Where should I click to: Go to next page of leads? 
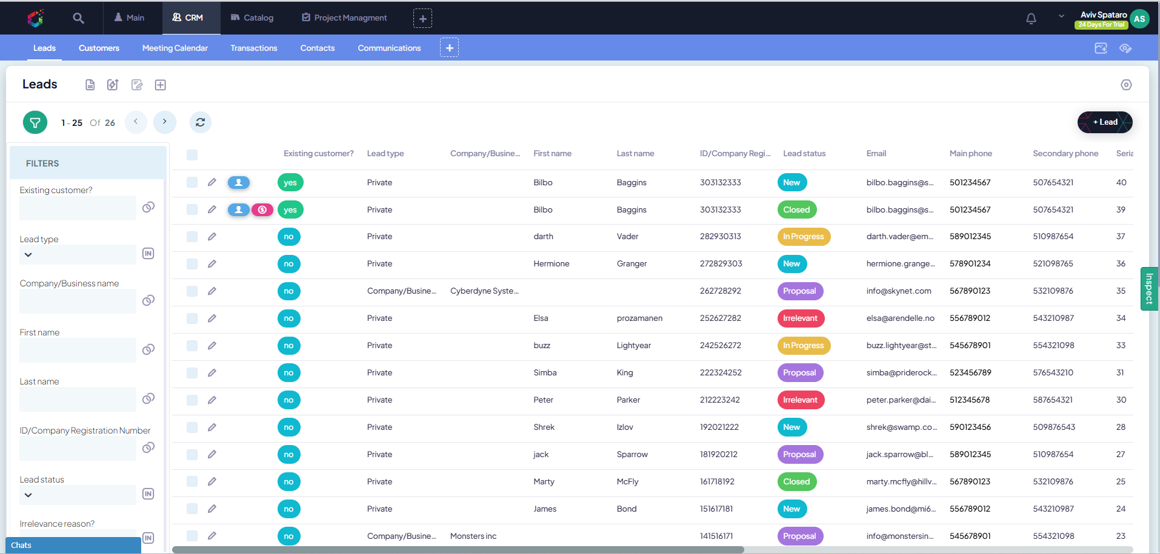pyautogui.click(x=165, y=122)
